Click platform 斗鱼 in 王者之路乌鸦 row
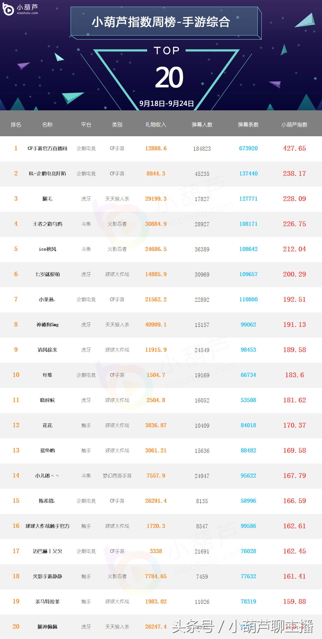322x639 pixels. (x=86, y=224)
